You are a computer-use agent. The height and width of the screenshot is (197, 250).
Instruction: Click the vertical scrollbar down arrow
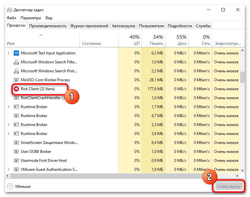tap(242, 170)
